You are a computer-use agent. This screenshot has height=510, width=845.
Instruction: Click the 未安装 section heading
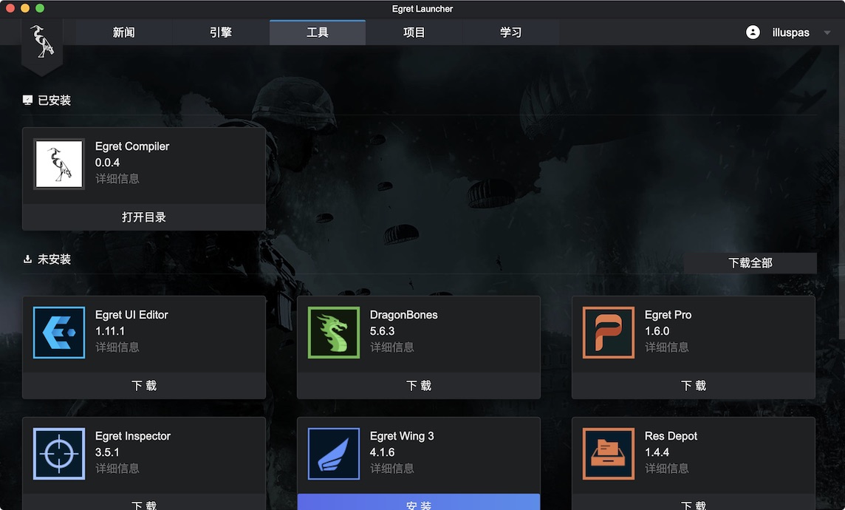click(54, 259)
